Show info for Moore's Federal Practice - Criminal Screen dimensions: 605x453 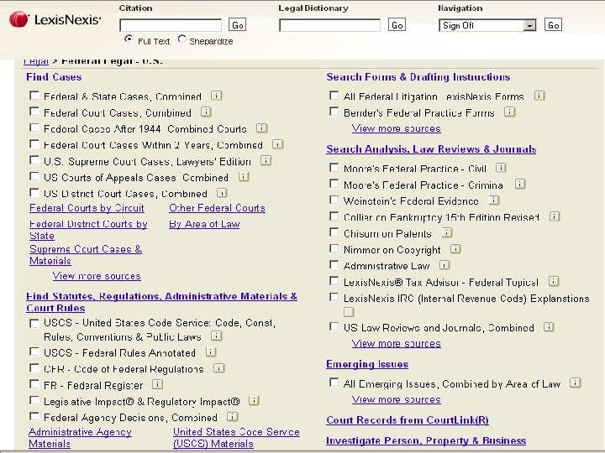coord(520,184)
